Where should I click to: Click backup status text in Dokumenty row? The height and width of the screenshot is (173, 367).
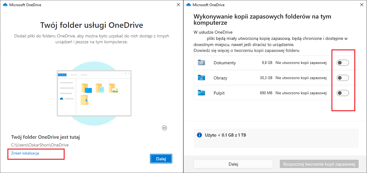pyautogui.click(x=301, y=63)
